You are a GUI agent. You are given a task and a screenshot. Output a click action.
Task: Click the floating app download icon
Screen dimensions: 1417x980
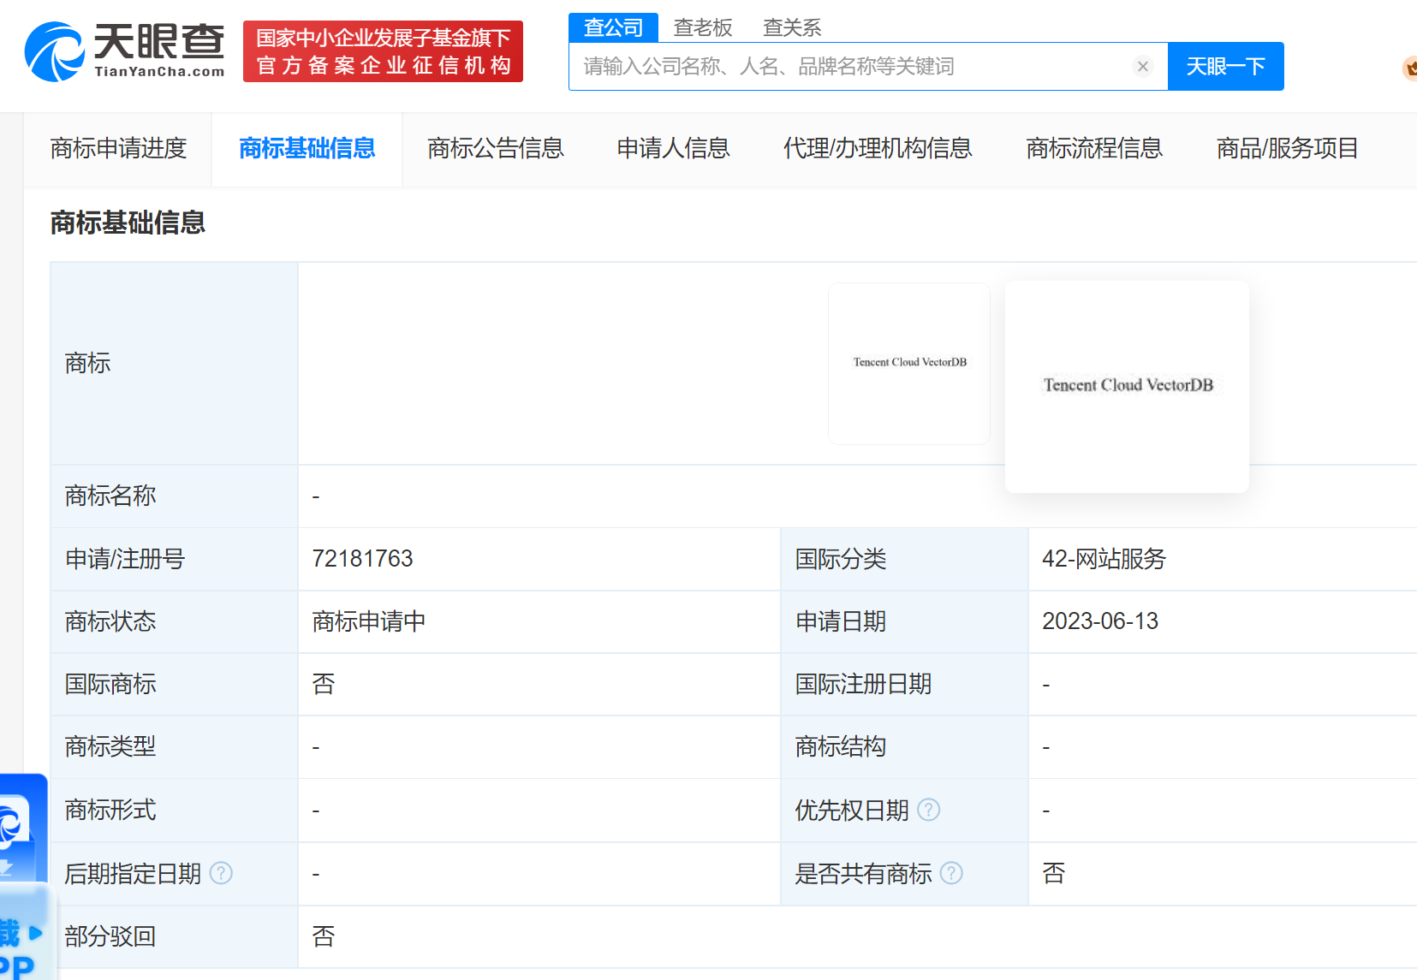(23, 829)
